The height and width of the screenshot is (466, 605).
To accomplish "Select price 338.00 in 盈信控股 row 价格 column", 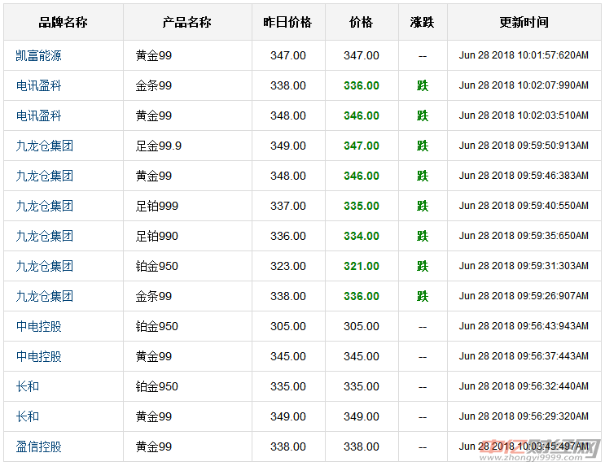I will [x=362, y=446].
